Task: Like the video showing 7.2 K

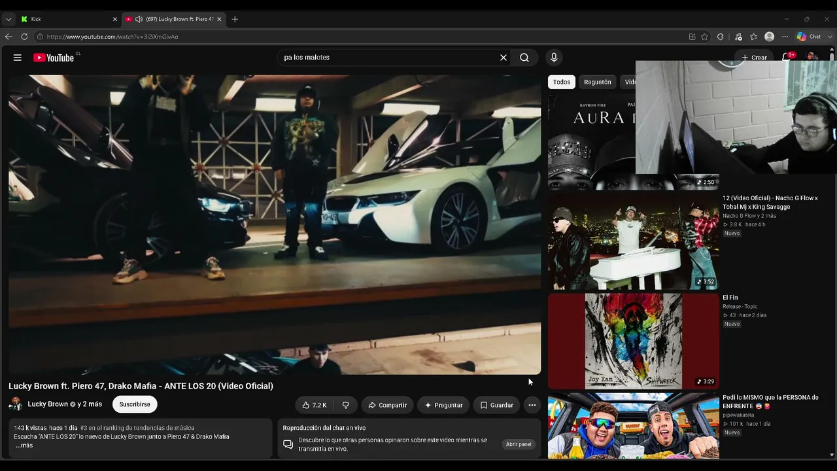Action: [315, 405]
